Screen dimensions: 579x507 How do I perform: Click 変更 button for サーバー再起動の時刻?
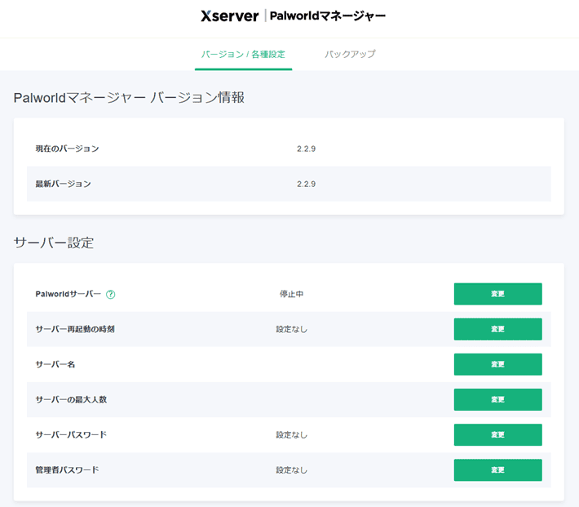[497, 329]
